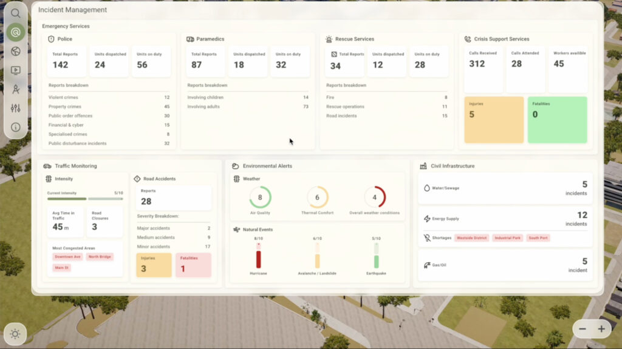The width and height of the screenshot is (622, 349).
Task: Click the Road Accidents diamond icon
Action: click(137, 179)
